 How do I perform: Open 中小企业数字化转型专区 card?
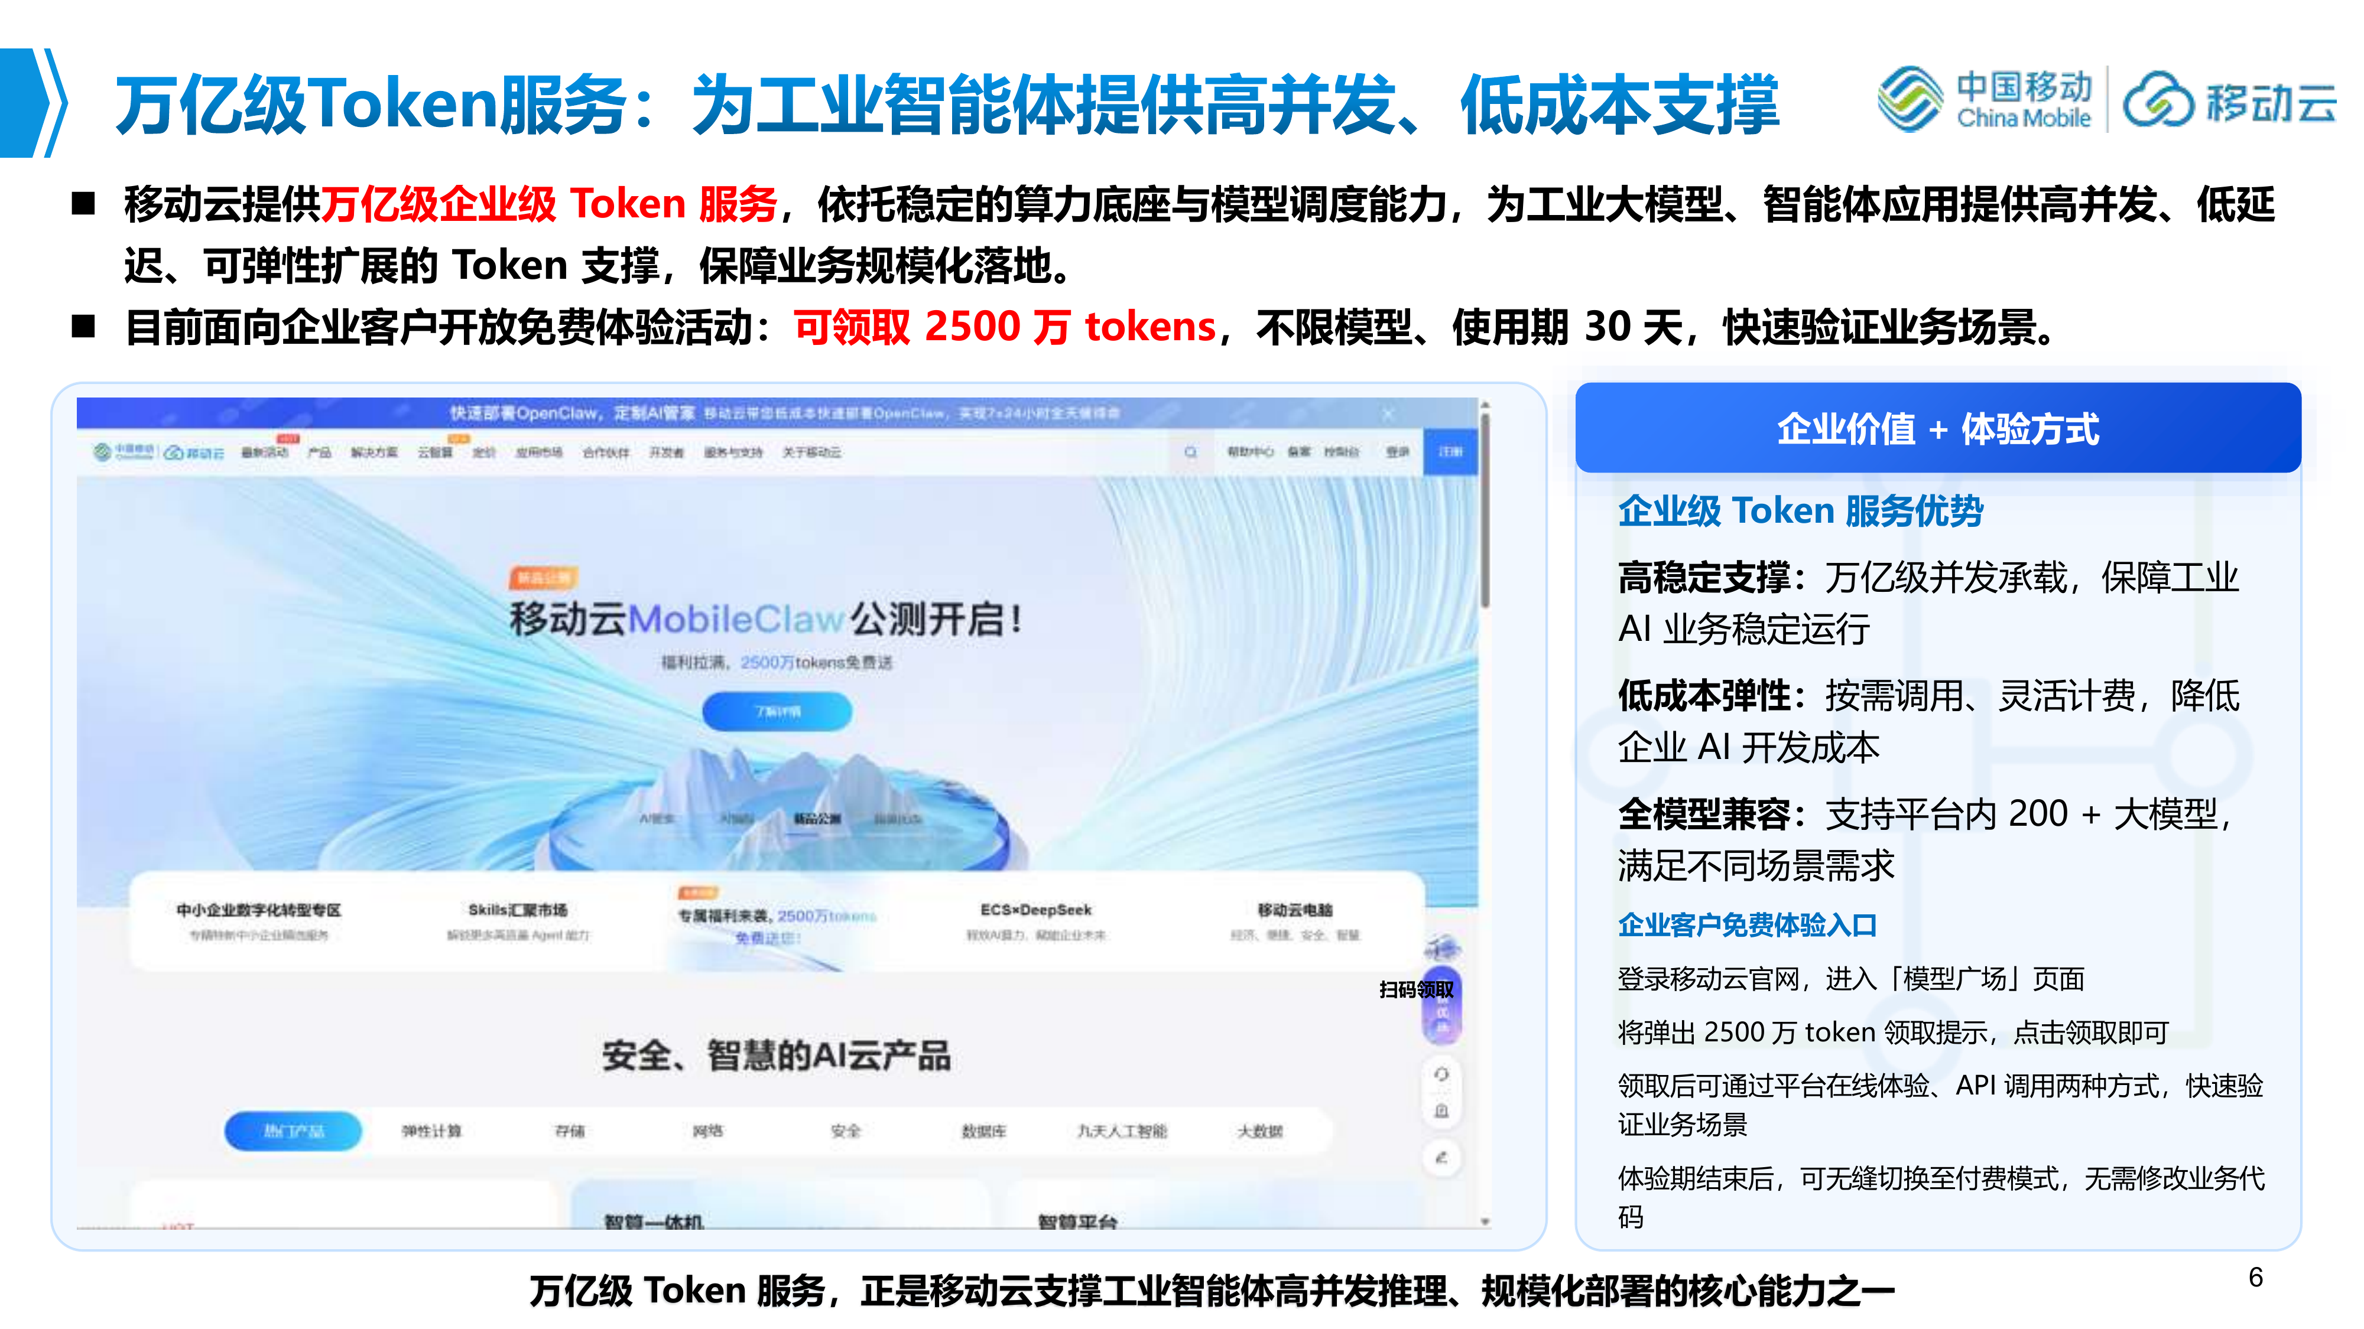(259, 921)
